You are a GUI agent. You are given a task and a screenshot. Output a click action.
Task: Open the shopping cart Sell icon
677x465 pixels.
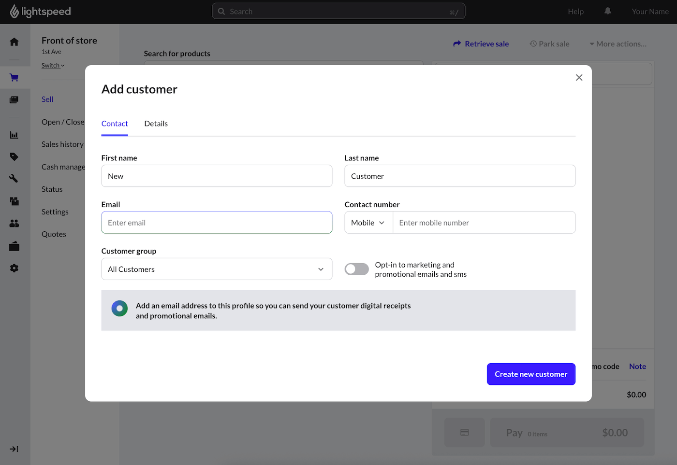click(14, 78)
